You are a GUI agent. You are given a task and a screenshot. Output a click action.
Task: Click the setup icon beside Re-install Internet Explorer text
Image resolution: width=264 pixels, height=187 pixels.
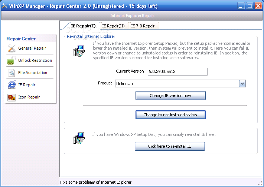(79, 51)
